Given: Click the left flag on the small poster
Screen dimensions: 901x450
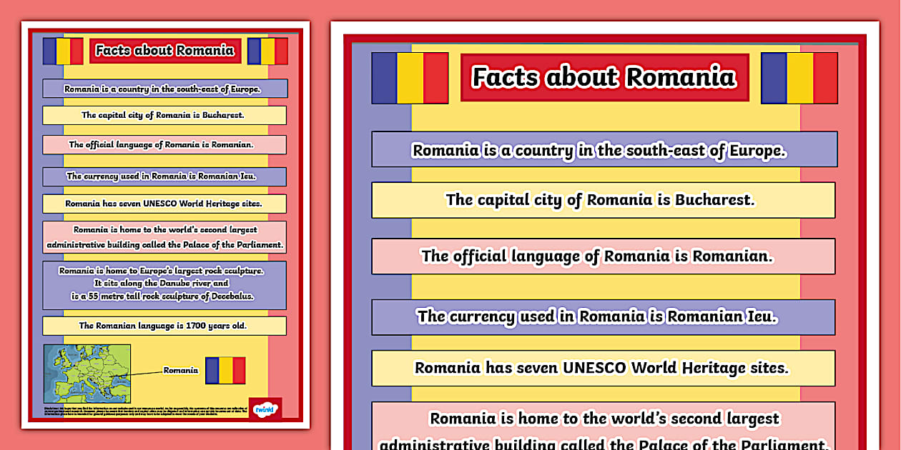Looking at the screenshot, I should (x=63, y=51).
